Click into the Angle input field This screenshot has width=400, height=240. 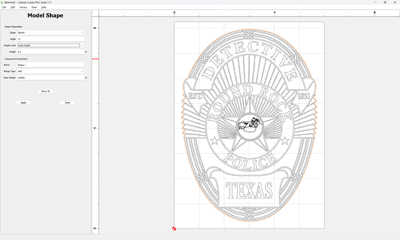(50, 39)
